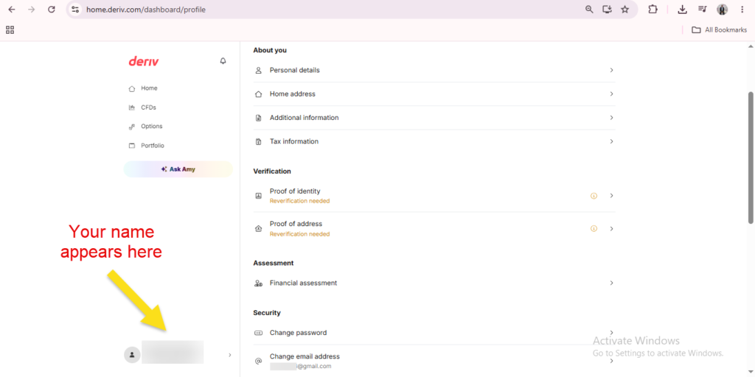Click the warning icon on Proof of identity
The height and width of the screenshot is (377, 755).
coord(594,196)
